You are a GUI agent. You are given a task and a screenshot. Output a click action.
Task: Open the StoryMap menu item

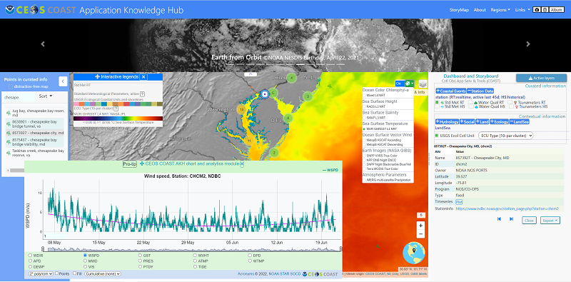coord(460,10)
